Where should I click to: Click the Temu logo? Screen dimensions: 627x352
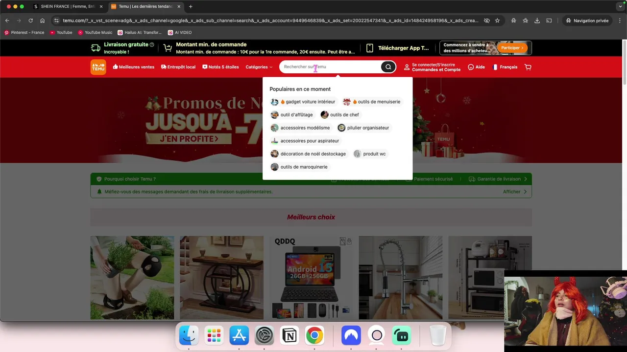(x=98, y=67)
